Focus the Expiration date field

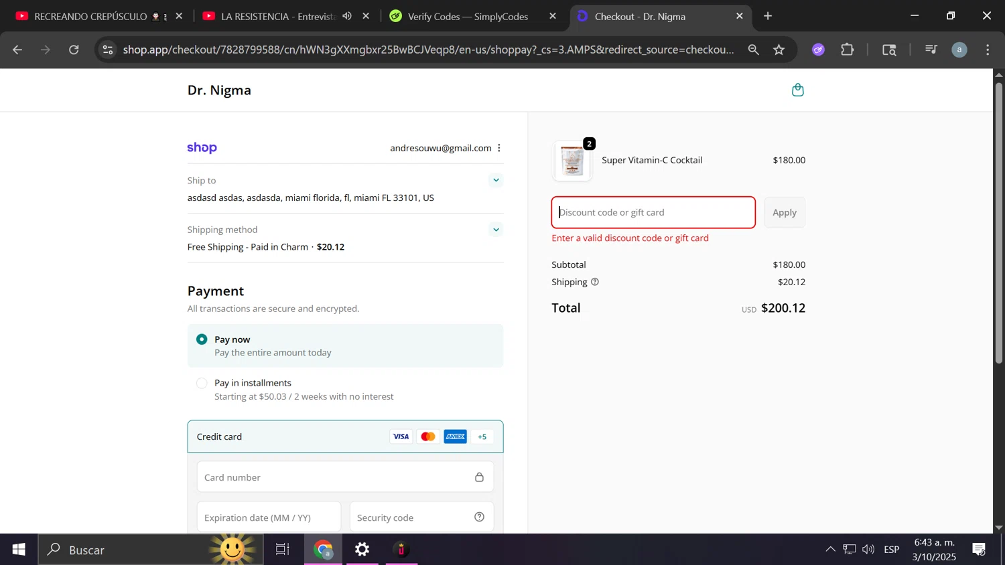click(269, 517)
